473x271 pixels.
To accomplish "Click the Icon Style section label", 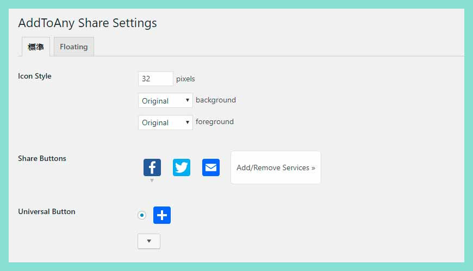I will coord(35,76).
